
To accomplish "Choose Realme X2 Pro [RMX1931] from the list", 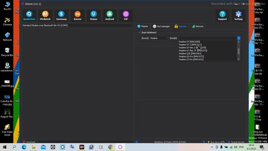I will point(191,60).
